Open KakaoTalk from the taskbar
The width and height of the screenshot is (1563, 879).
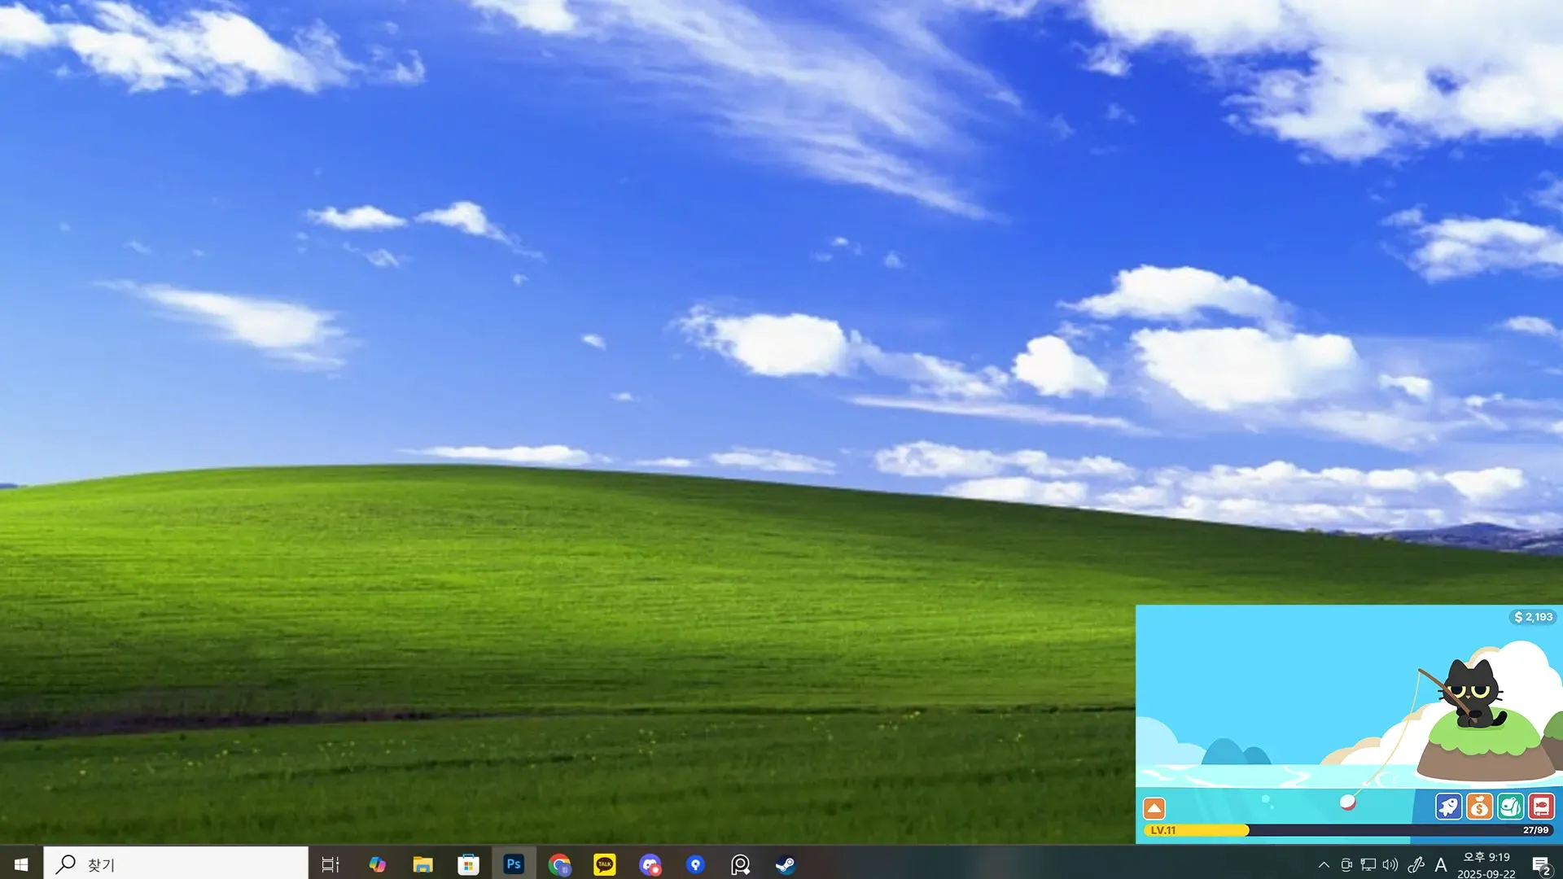tap(605, 864)
